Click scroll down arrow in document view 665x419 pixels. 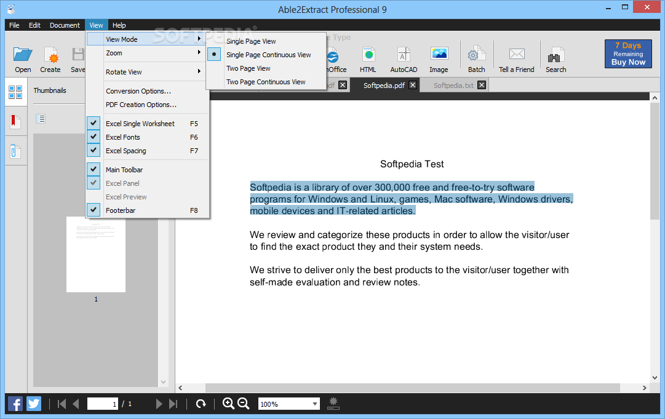(655, 377)
